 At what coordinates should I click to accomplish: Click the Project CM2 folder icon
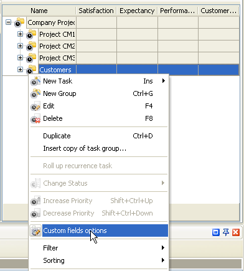pyautogui.click(x=31, y=46)
